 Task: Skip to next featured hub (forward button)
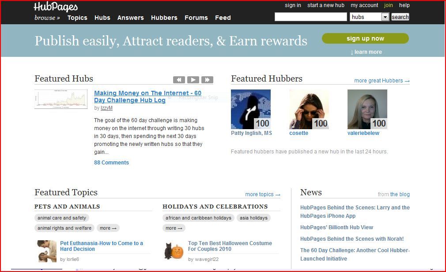pos(208,80)
